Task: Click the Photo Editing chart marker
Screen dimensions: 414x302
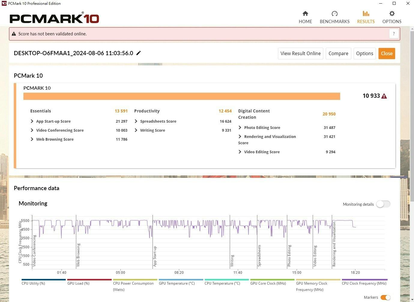Action: (x=289, y=256)
